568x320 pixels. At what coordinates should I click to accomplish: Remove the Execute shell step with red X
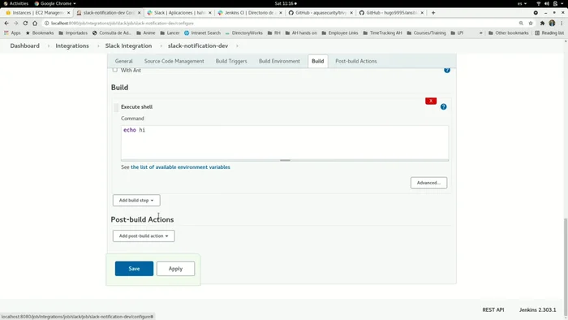pos(431,101)
